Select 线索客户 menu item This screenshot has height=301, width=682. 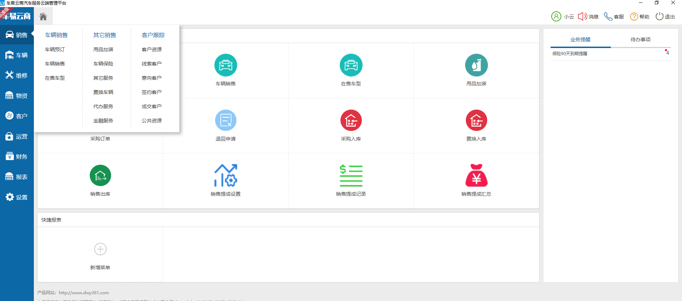point(152,64)
